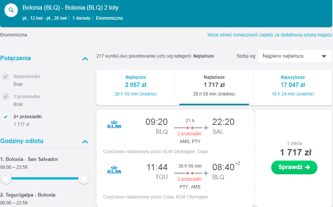Toggle the Bezpośredni checkbox
Image resolution: width=333 pixels, height=207 pixels.
point(6,77)
